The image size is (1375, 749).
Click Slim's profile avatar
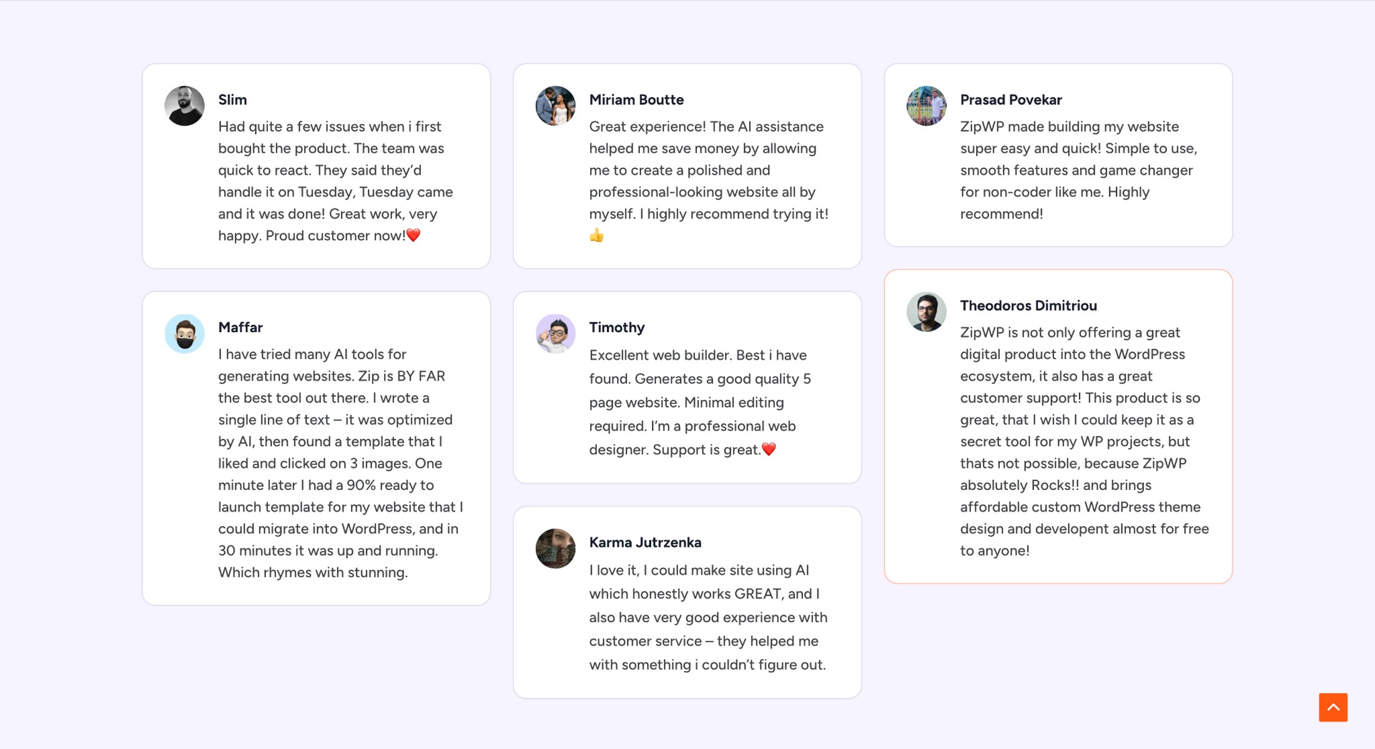tap(184, 106)
